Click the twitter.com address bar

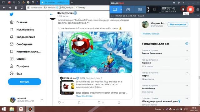(67, 7)
